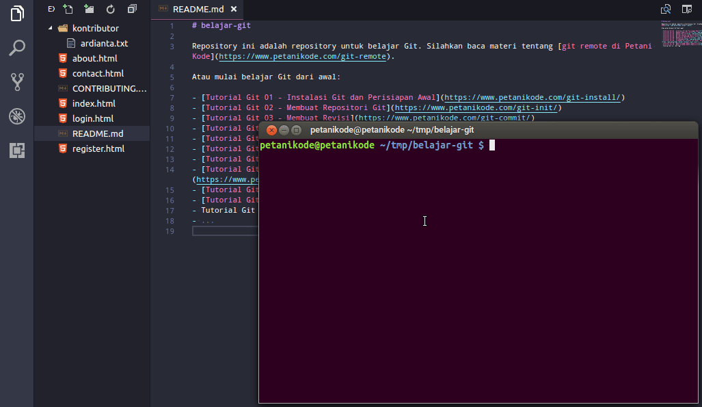This screenshot has width=702, height=407.
Task: Open the Explorer view in the activity bar
Action: (x=16, y=14)
